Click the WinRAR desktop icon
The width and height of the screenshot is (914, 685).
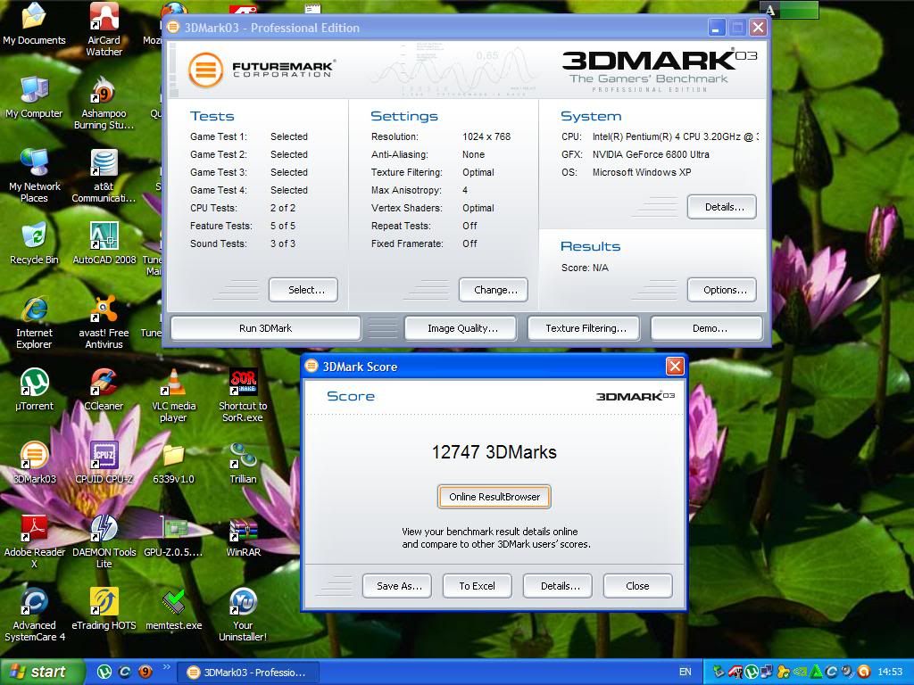tap(243, 536)
